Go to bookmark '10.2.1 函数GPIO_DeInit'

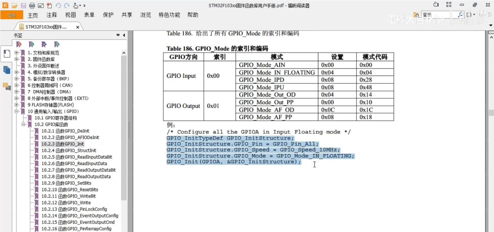[x=65, y=131]
